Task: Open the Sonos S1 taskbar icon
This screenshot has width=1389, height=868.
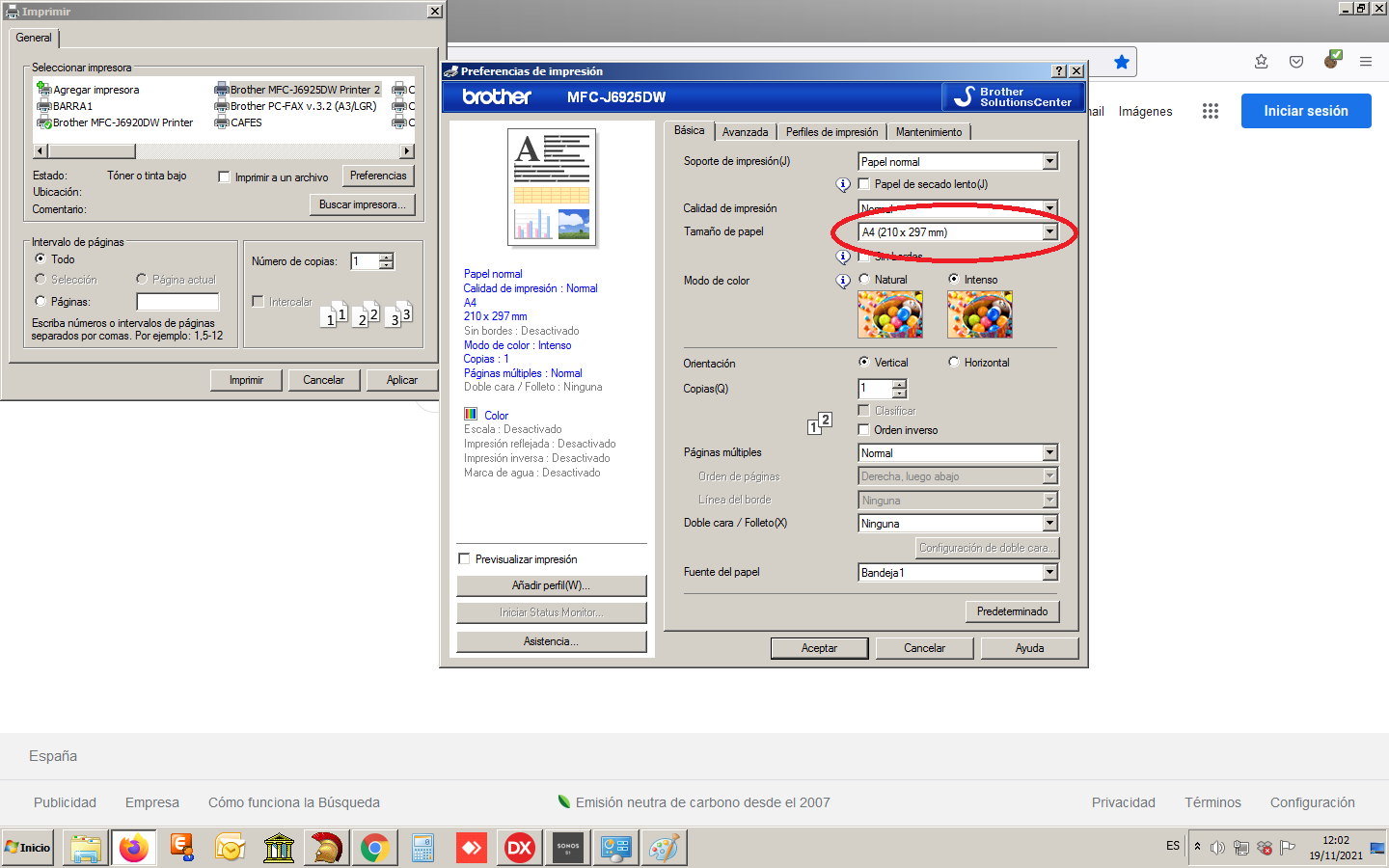Action: click(x=568, y=848)
